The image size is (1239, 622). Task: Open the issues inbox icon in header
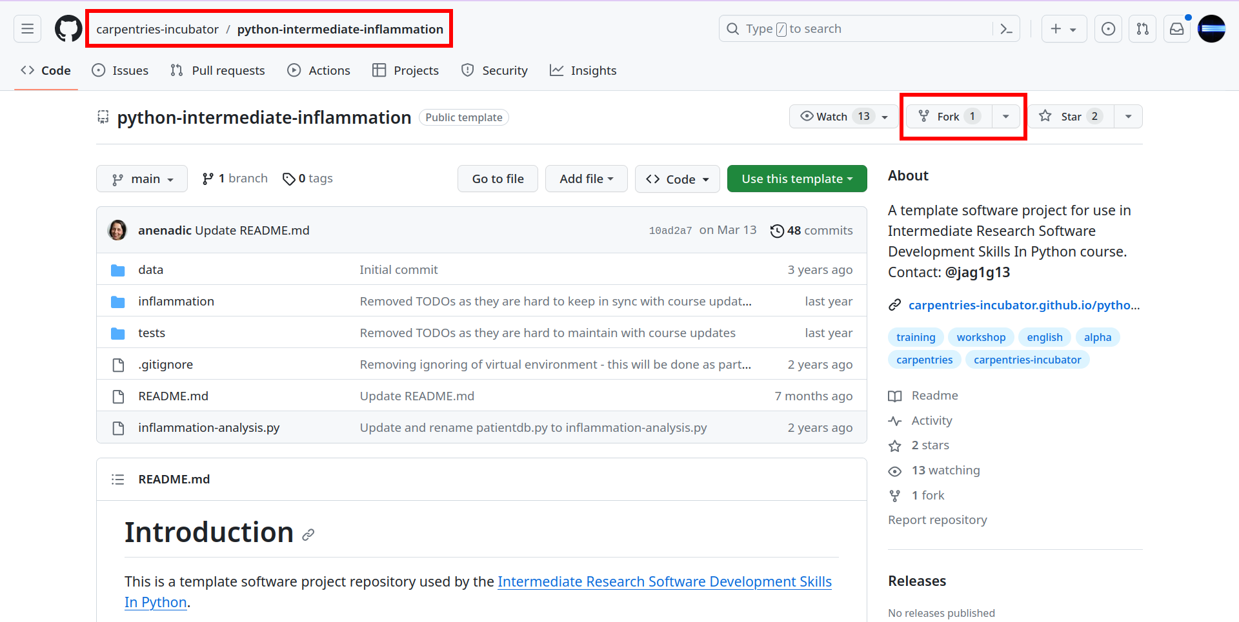1108,29
